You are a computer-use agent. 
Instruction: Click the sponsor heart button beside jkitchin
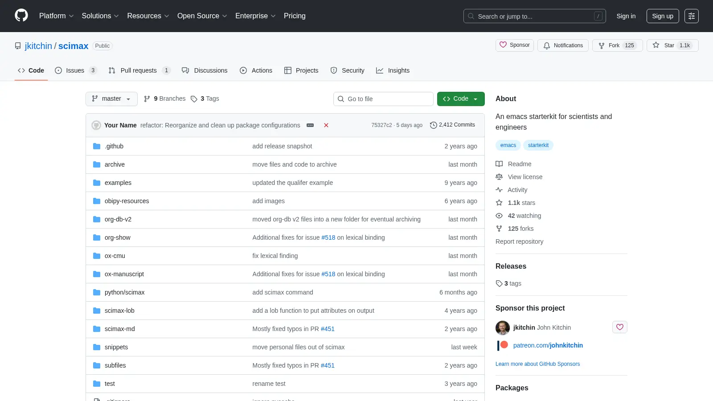point(620,327)
